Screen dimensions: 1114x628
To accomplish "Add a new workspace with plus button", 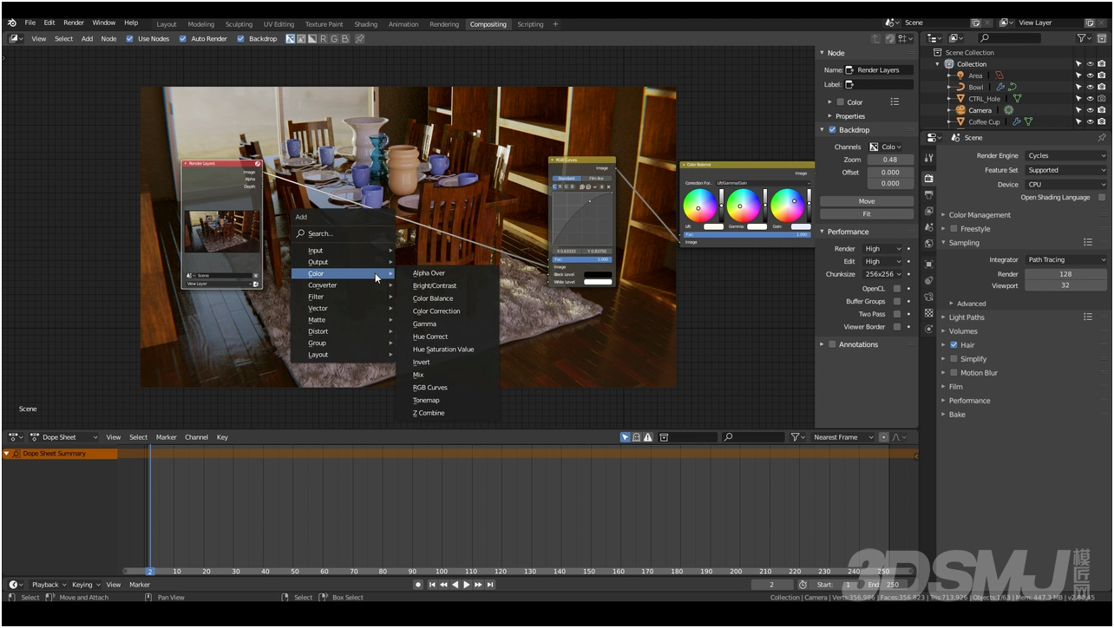I will click(555, 24).
